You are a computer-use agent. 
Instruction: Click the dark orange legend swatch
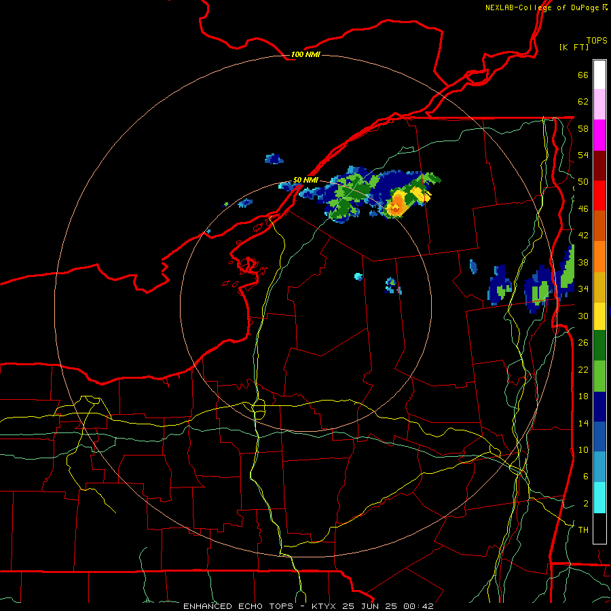point(599,226)
